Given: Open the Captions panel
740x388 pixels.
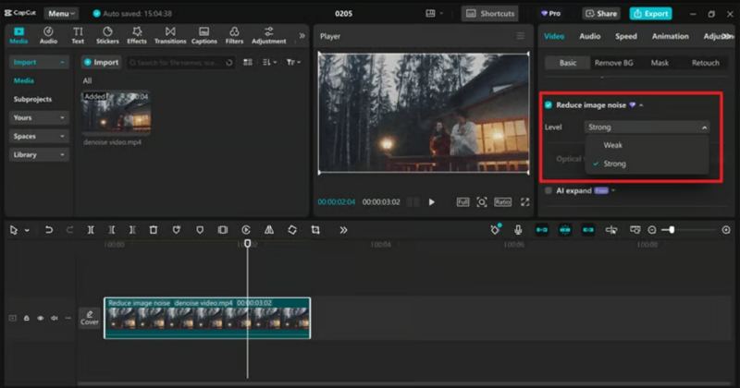Looking at the screenshot, I should tap(203, 35).
